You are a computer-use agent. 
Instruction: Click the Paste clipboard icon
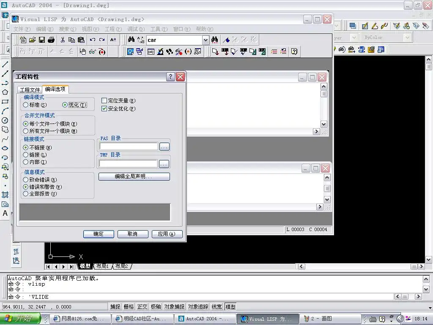(81, 40)
